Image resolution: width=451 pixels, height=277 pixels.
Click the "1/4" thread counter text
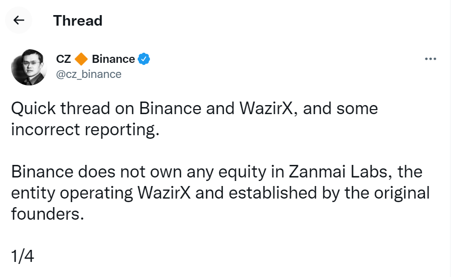click(23, 256)
